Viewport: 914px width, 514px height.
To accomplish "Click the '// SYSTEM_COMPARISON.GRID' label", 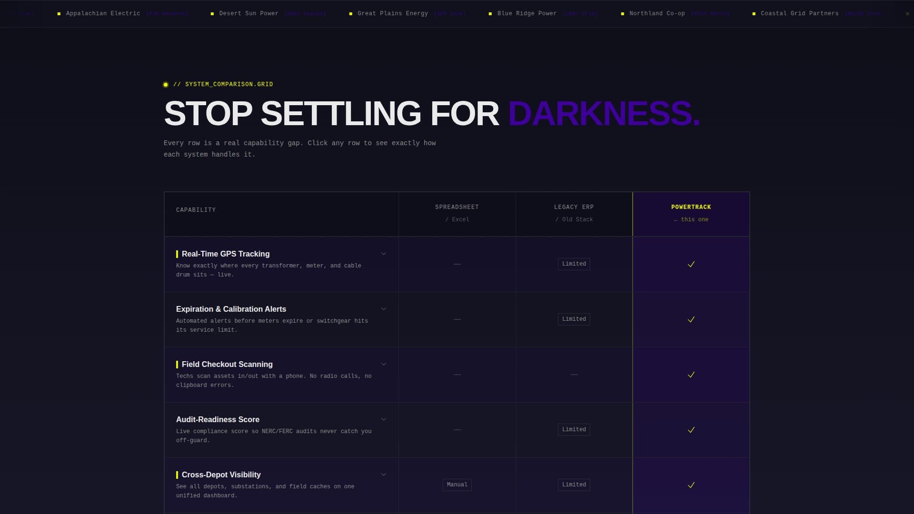I will point(223,84).
